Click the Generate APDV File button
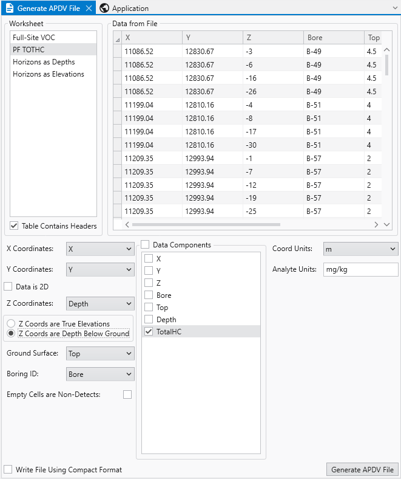Screen dimensions: 401x479 362,469
